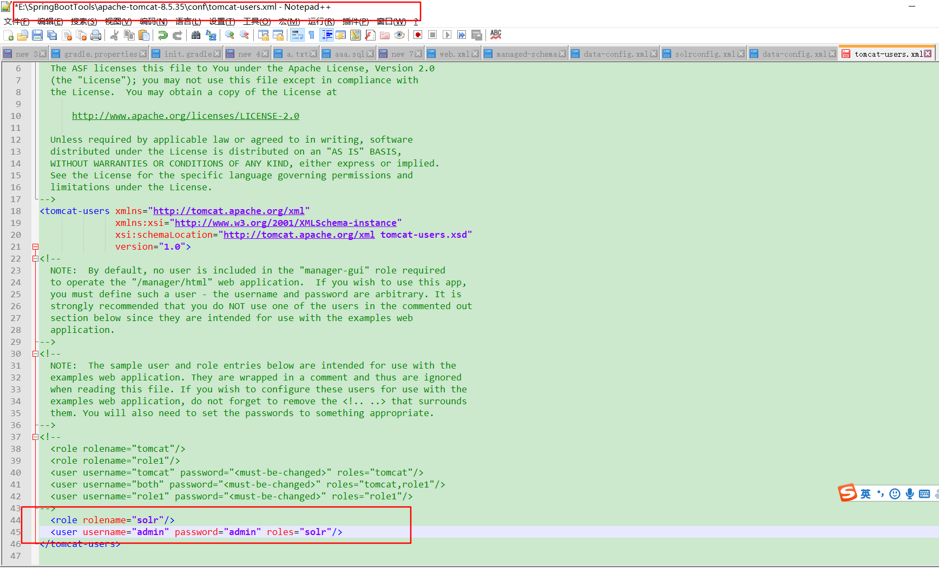Open the 设置(T) menu
Image resolution: width=939 pixels, height=568 pixels.
click(222, 22)
